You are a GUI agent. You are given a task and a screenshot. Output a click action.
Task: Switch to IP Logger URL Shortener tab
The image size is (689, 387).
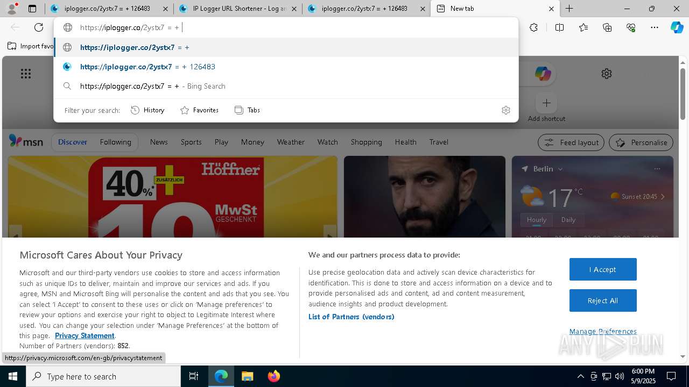[x=238, y=9]
